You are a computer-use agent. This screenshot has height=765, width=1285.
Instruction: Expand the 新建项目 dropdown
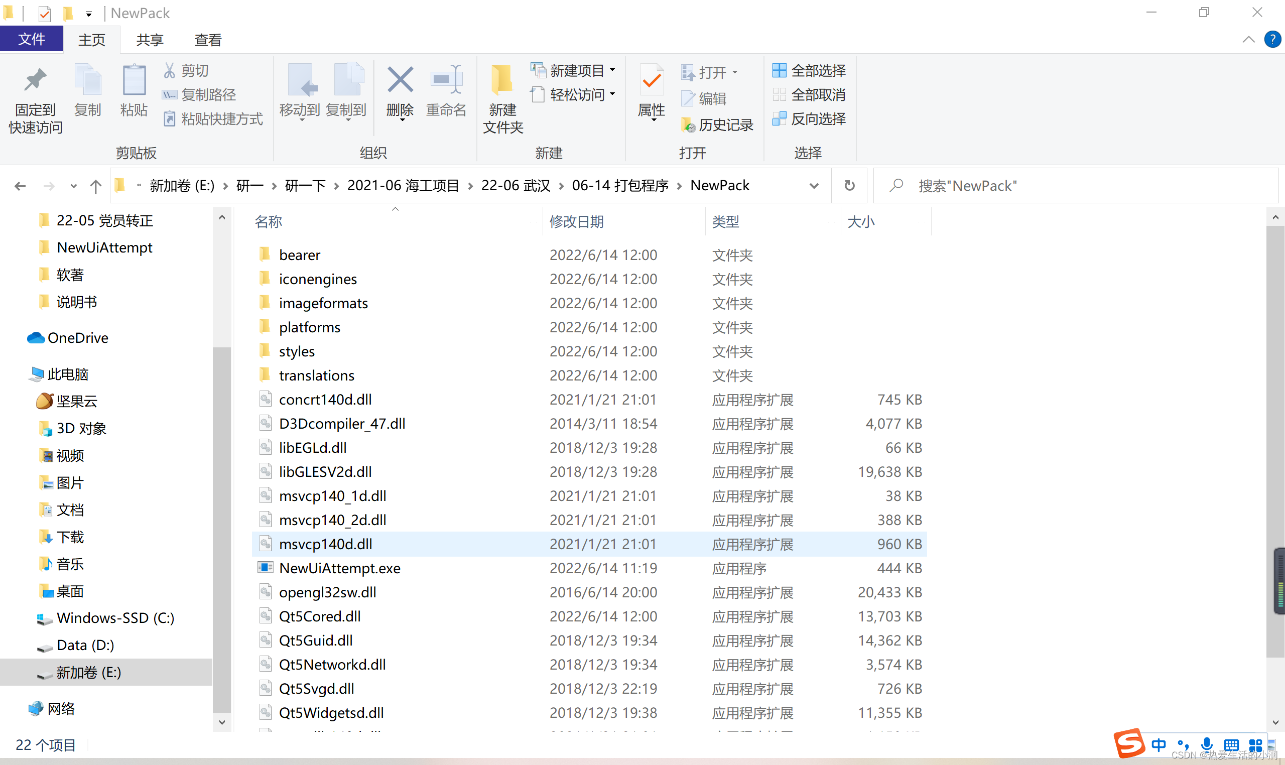click(x=612, y=70)
